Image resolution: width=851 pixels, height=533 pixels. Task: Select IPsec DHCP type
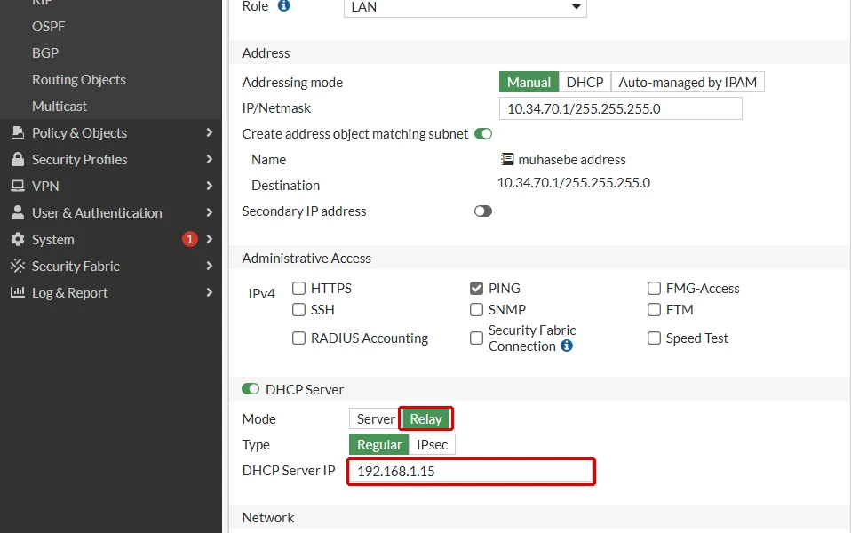(432, 444)
